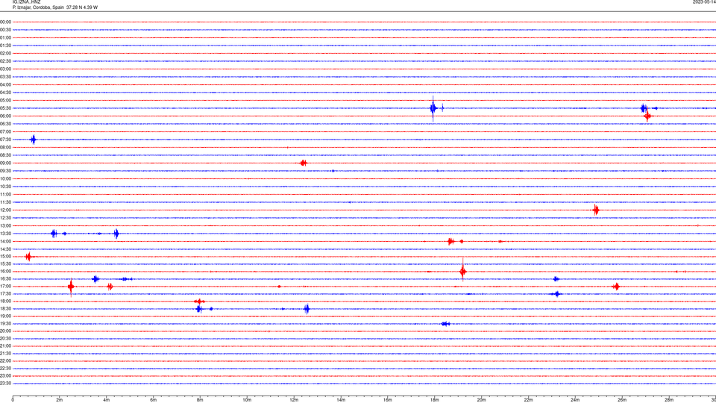Pick the blue 16:30 event near the 23m mark
Screen dimensions: 716x403
(556, 278)
